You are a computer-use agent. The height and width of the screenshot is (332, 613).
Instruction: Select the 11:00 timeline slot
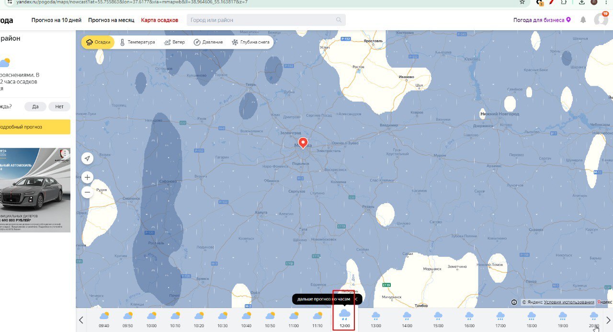pyautogui.click(x=294, y=320)
